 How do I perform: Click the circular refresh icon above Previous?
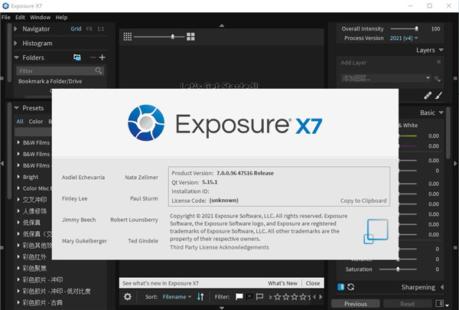click(x=350, y=287)
